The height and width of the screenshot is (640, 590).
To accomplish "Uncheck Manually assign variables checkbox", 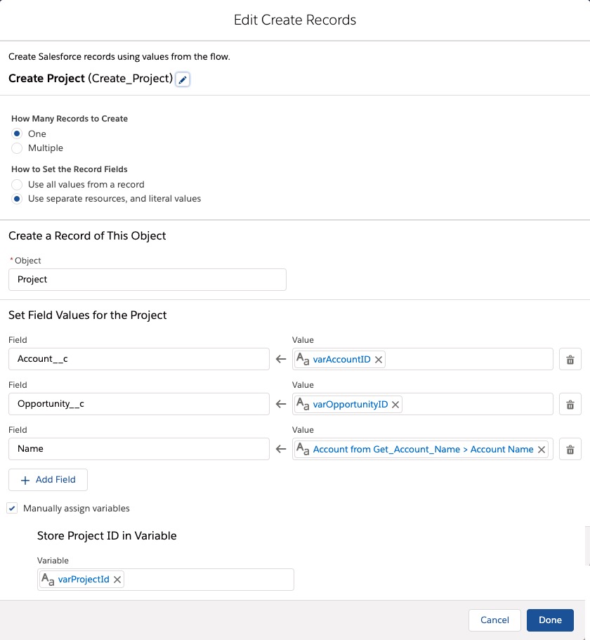I will tap(12, 508).
